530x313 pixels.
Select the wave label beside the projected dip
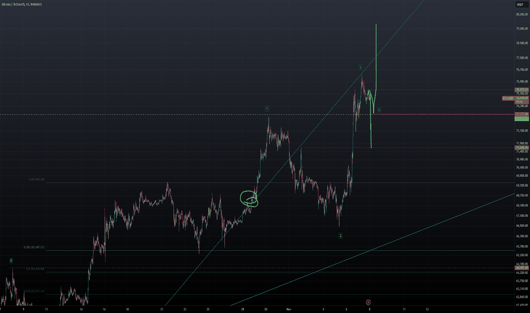pos(379,110)
